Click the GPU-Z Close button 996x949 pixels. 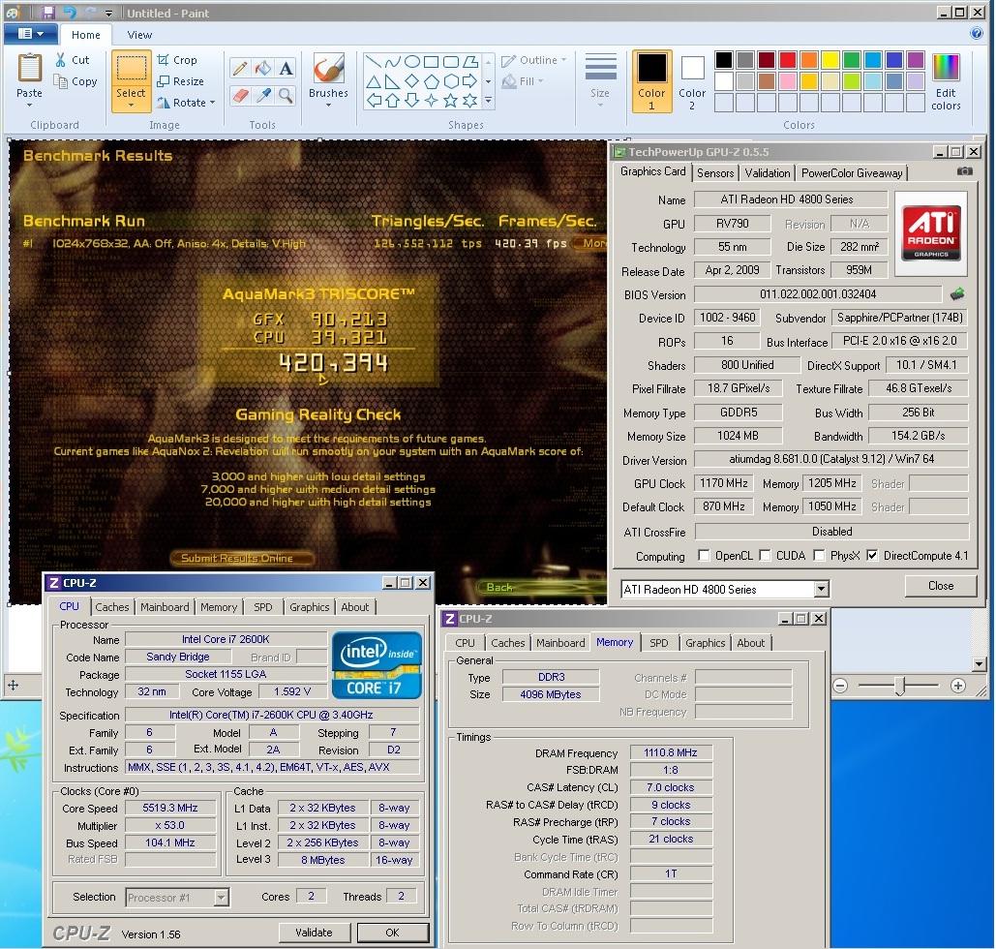940,586
